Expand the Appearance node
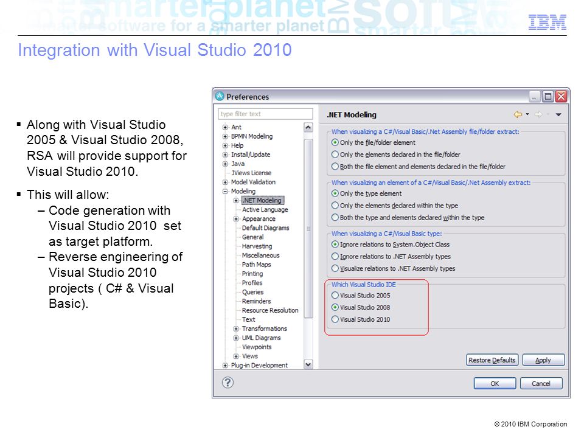This screenshot has height=438, width=584. tap(236, 219)
